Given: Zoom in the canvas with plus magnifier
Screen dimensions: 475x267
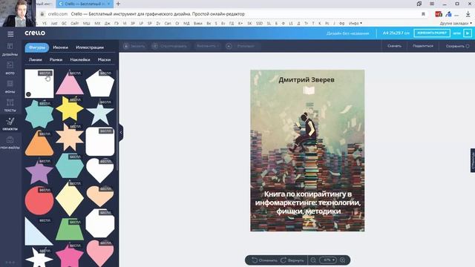Looking at the screenshot, I should 343,260.
